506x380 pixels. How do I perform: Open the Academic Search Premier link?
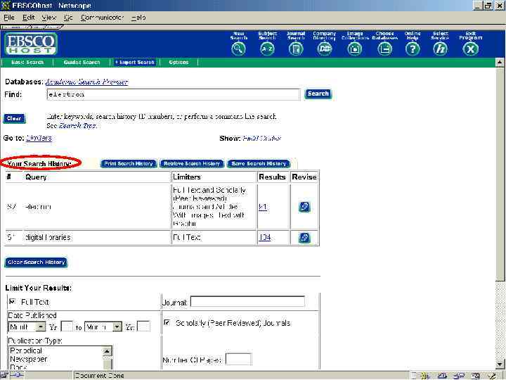pyautogui.click(x=87, y=82)
